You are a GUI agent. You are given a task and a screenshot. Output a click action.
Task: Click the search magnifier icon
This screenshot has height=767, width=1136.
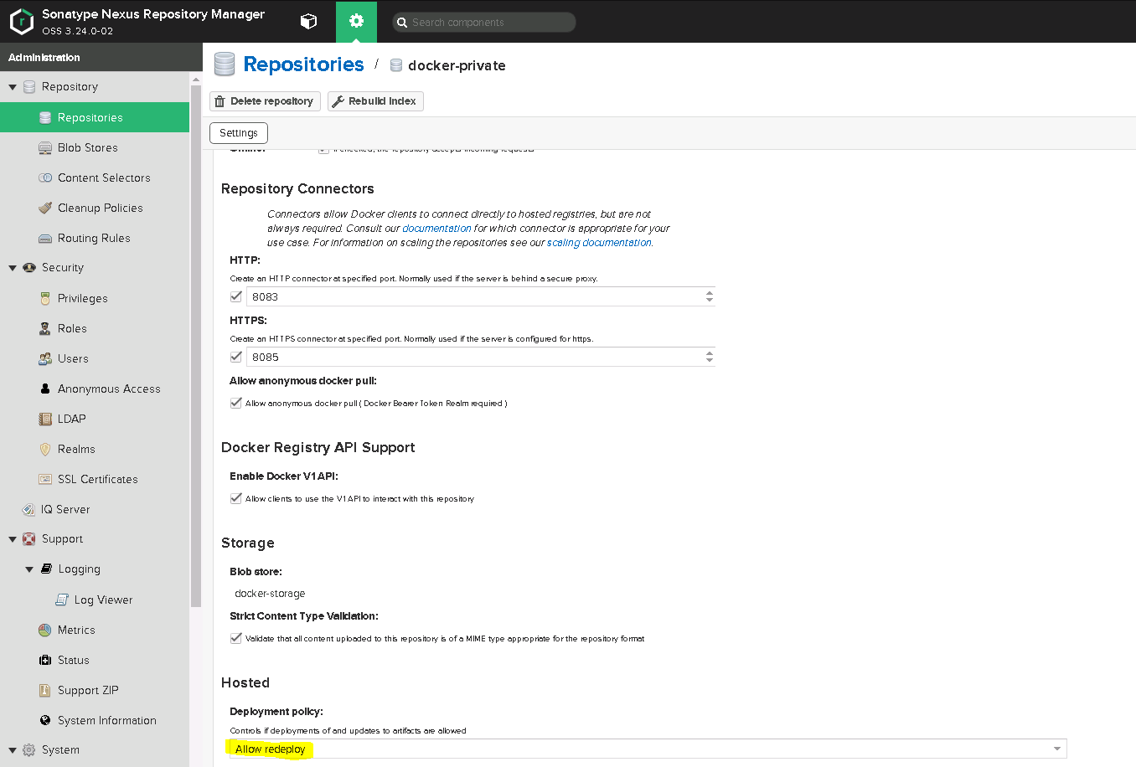tap(402, 23)
